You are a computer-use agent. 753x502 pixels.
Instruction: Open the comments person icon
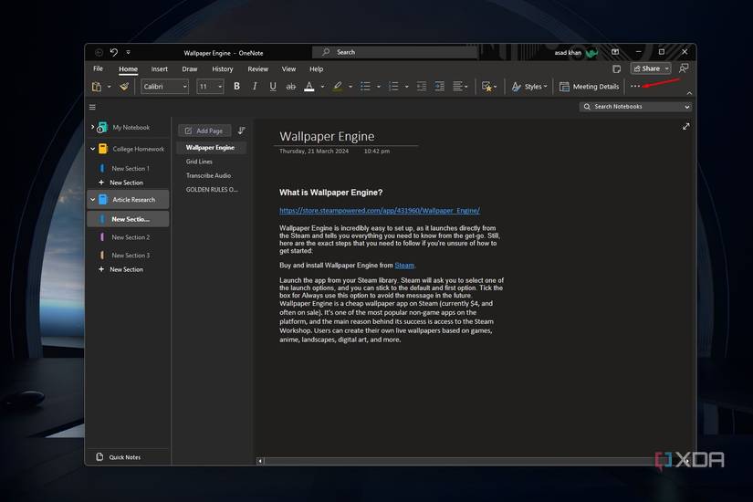click(x=684, y=68)
